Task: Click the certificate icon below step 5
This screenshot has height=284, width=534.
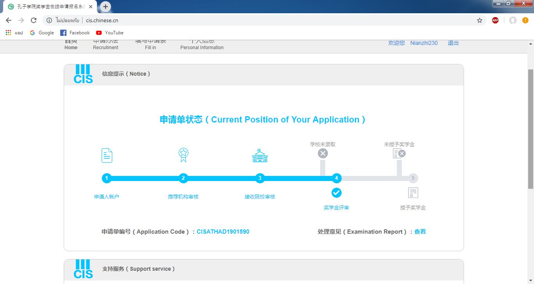Action: [413, 193]
